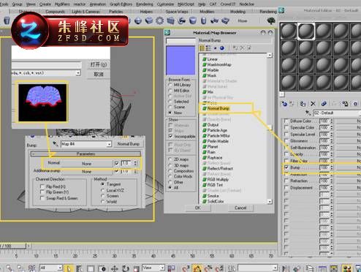Switch browser to Large Icons sphere view
This screenshot has height=272, width=361.
tap(222, 48)
